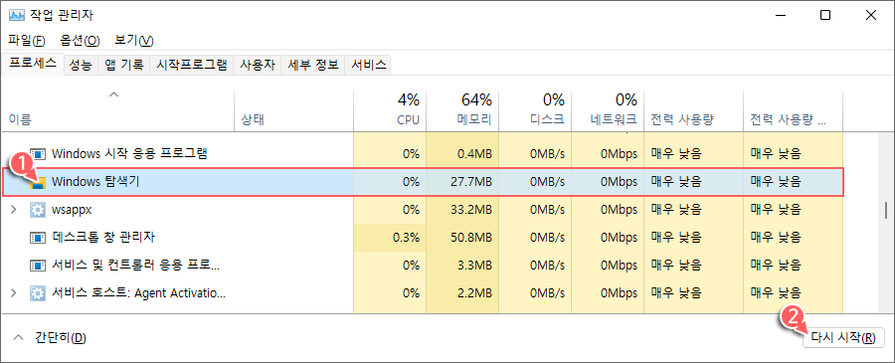Click the 다시 시작 button

click(843, 337)
